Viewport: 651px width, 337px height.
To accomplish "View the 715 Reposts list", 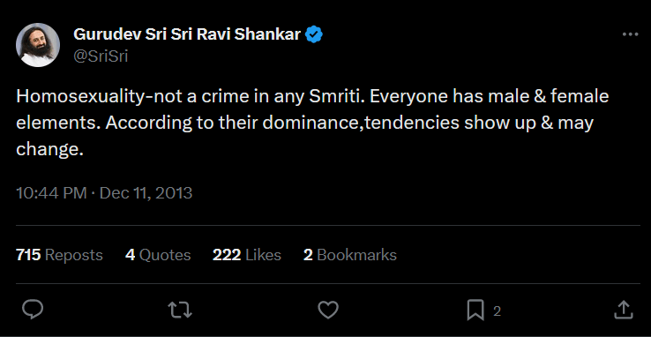I will point(59,255).
